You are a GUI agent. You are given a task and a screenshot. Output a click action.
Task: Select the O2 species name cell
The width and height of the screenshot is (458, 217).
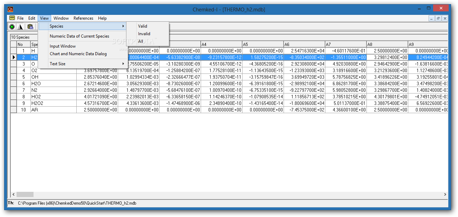pyautogui.click(x=54, y=70)
